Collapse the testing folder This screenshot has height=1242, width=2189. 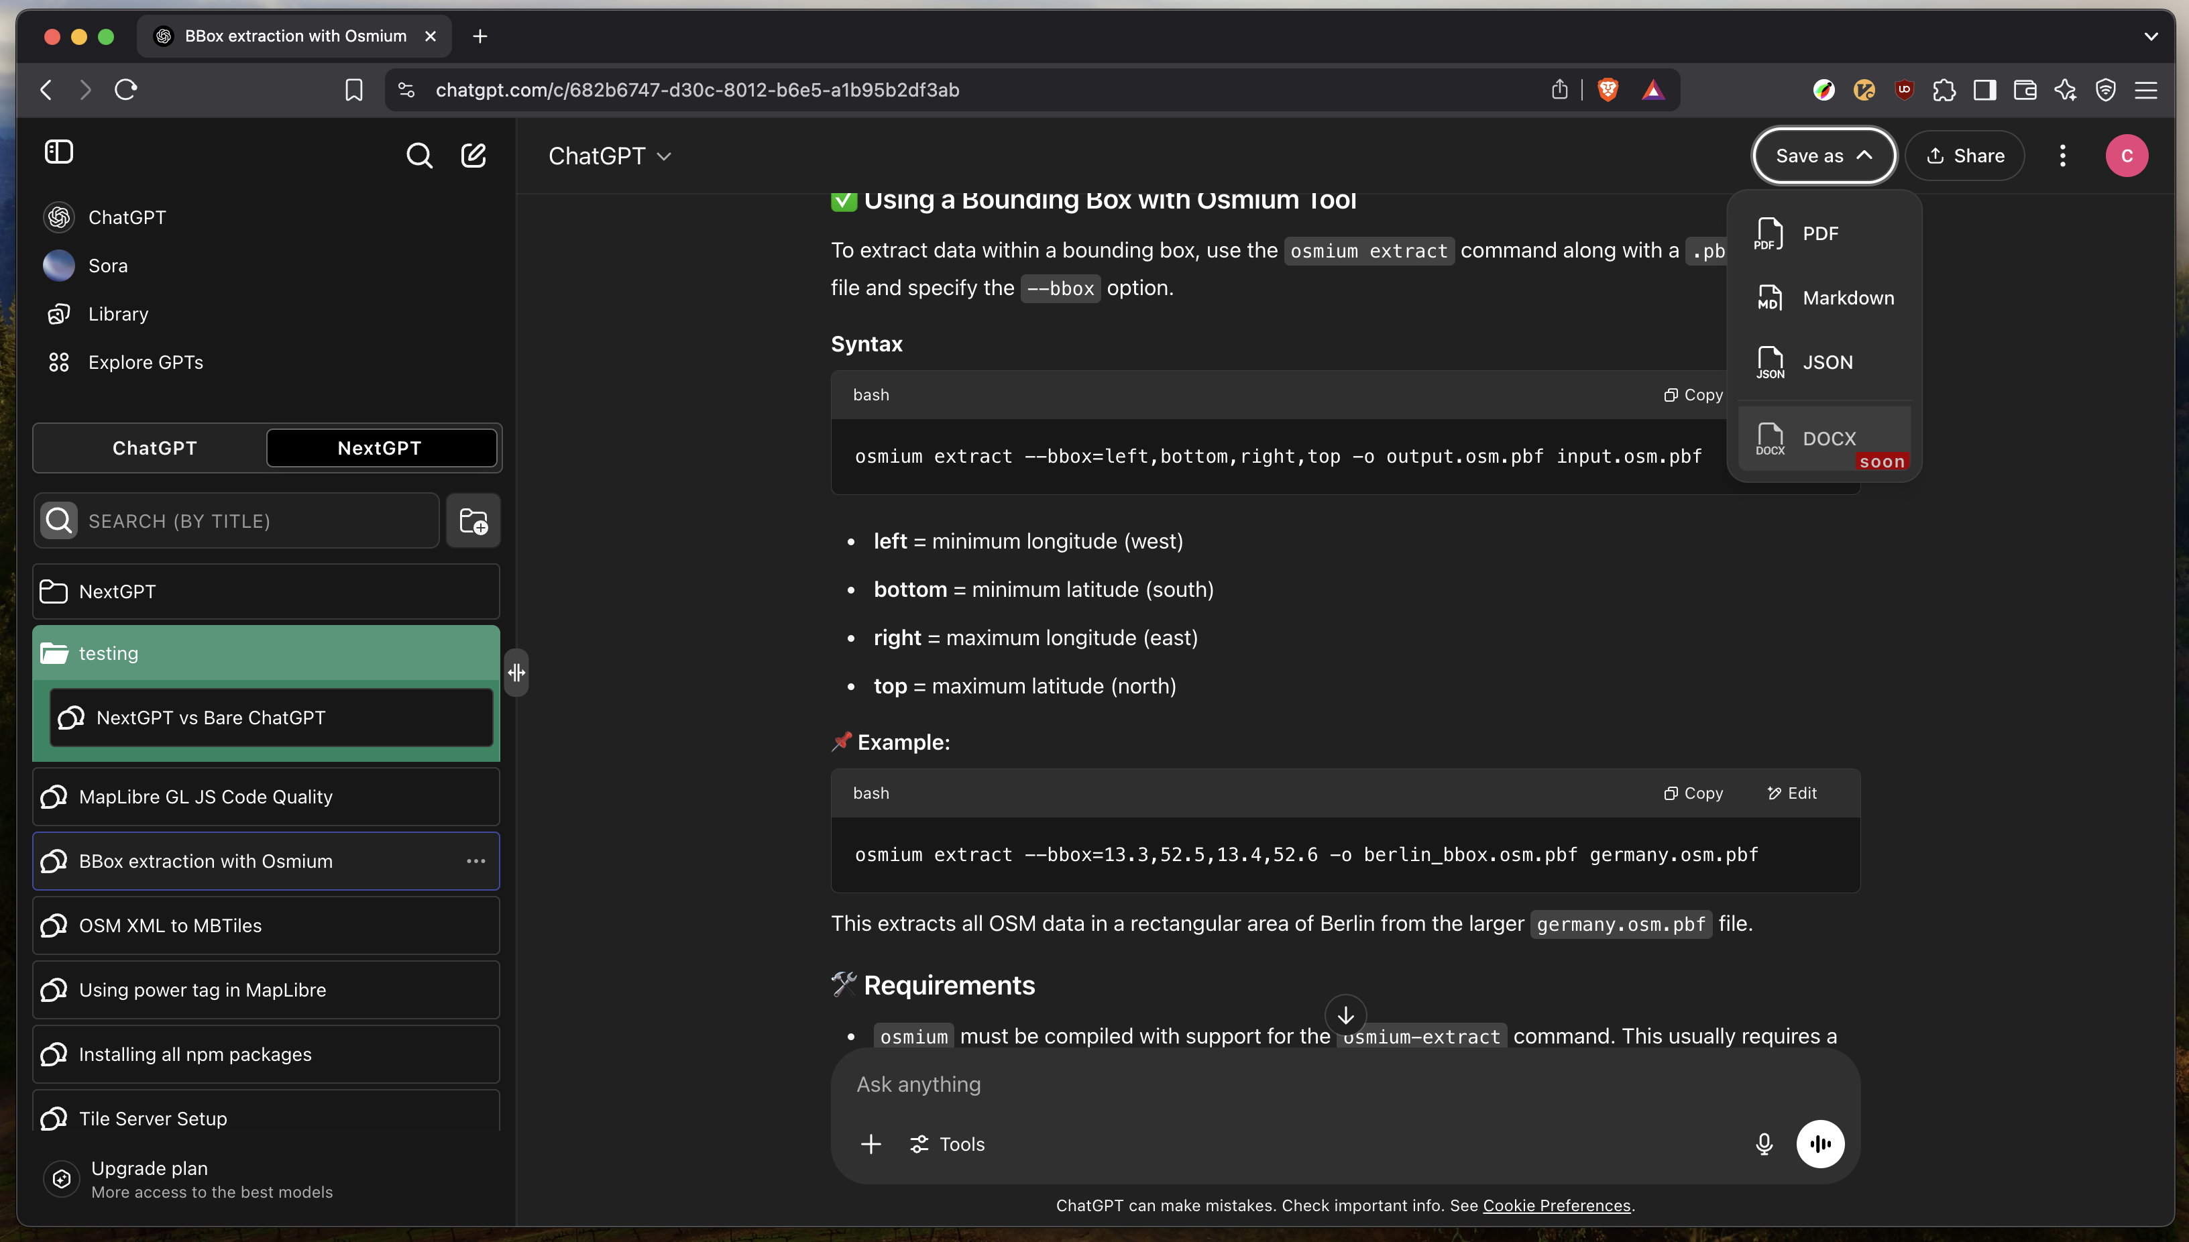(266, 653)
